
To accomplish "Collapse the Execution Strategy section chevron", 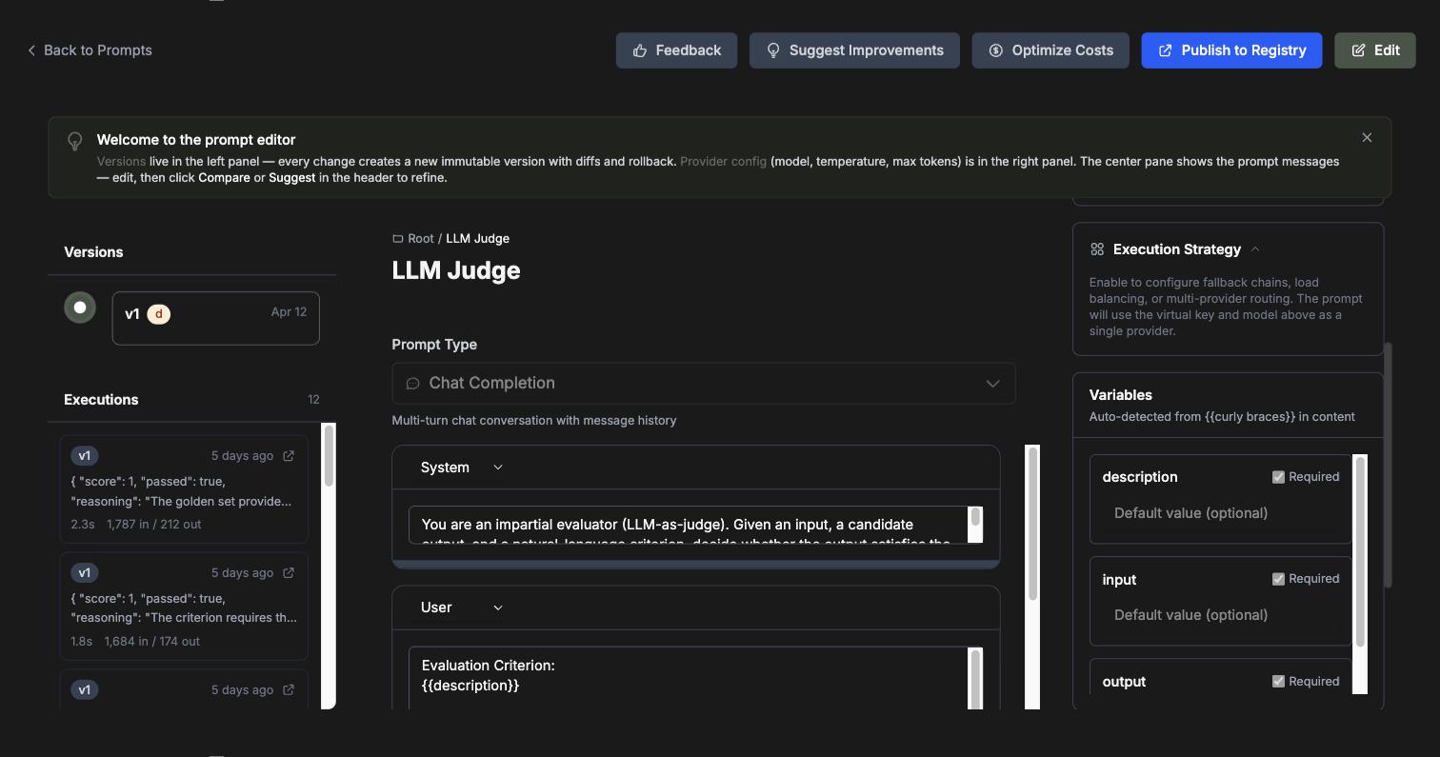I will pos(1255,249).
